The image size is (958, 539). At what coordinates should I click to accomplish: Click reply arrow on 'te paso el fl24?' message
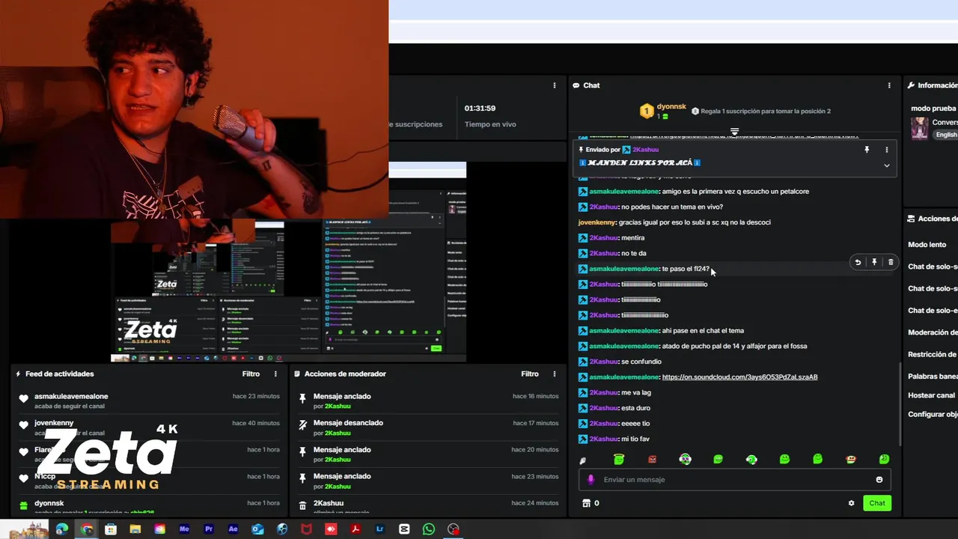point(858,262)
